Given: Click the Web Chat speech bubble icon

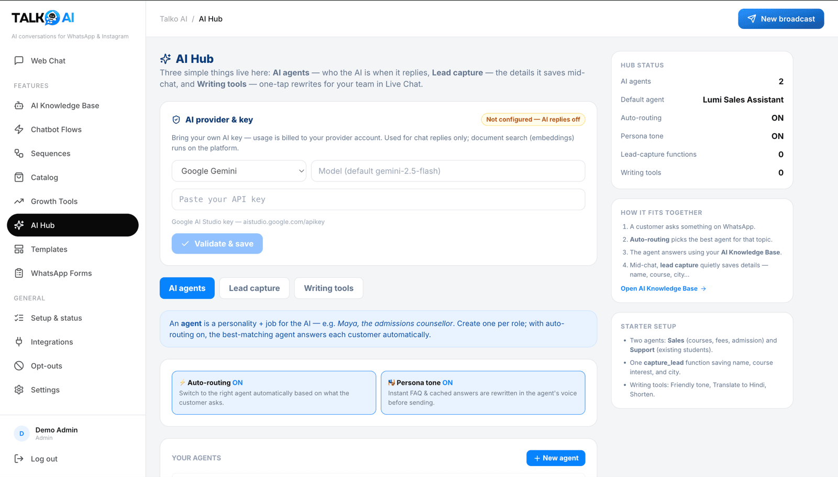Looking at the screenshot, I should click(x=19, y=60).
